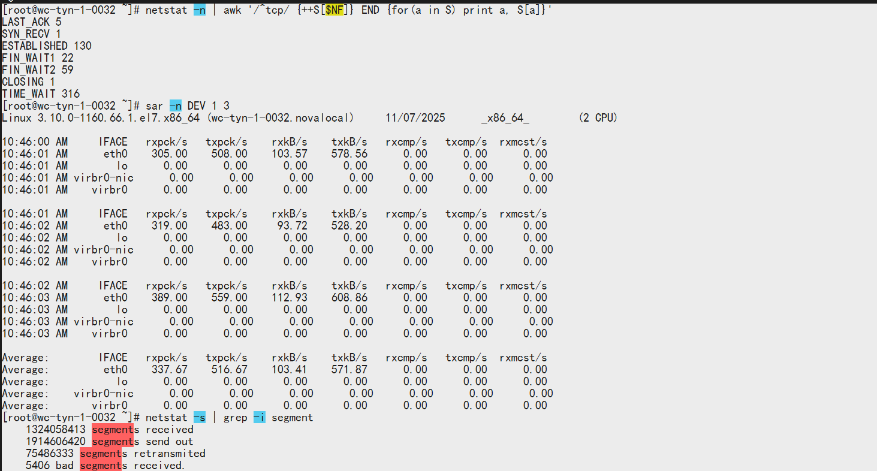Click the rxpck/s value "389.00"
This screenshot has width=877, height=471.
pos(170,298)
